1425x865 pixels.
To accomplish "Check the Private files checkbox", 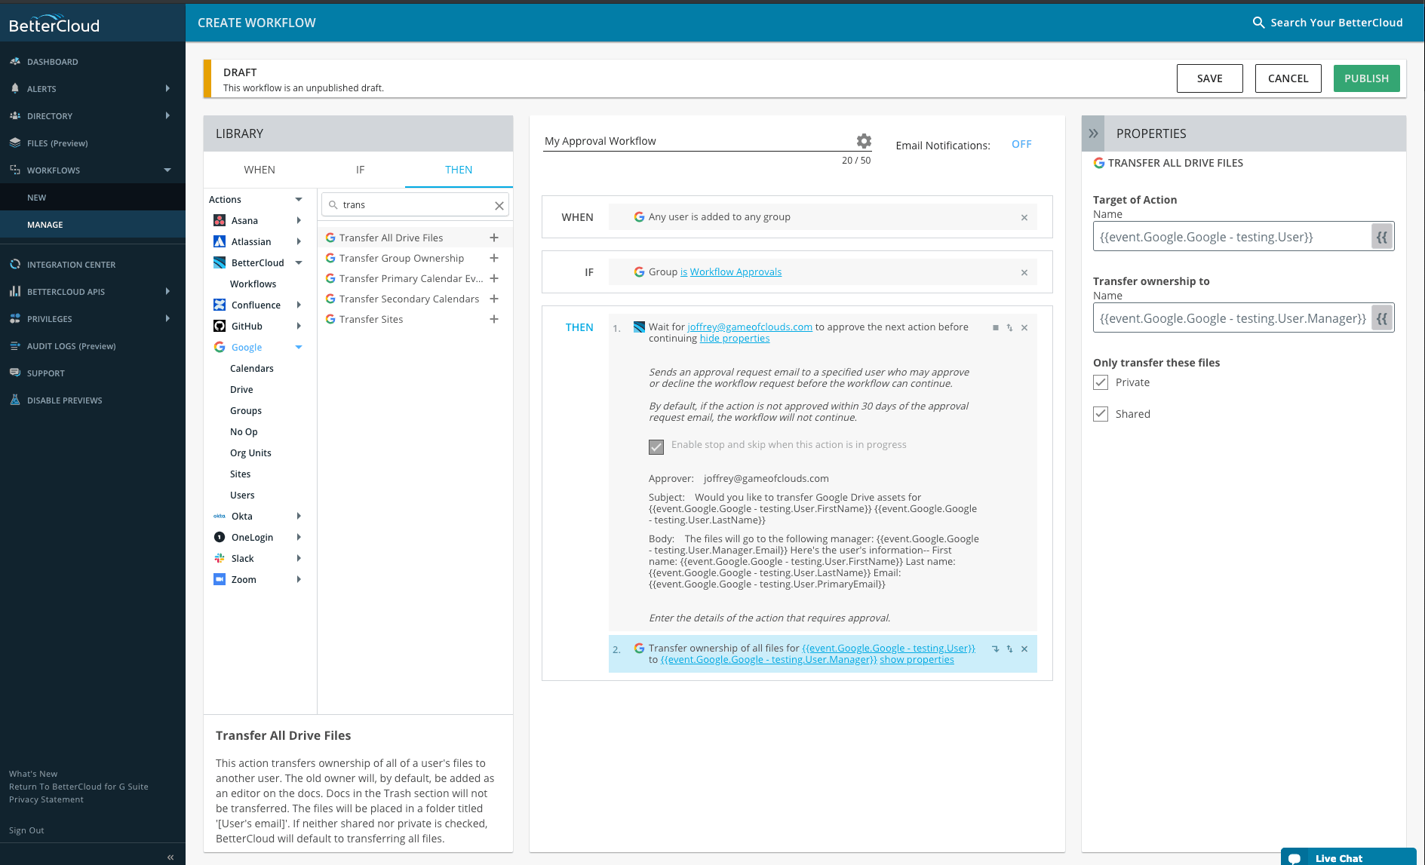I will [x=1101, y=382].
